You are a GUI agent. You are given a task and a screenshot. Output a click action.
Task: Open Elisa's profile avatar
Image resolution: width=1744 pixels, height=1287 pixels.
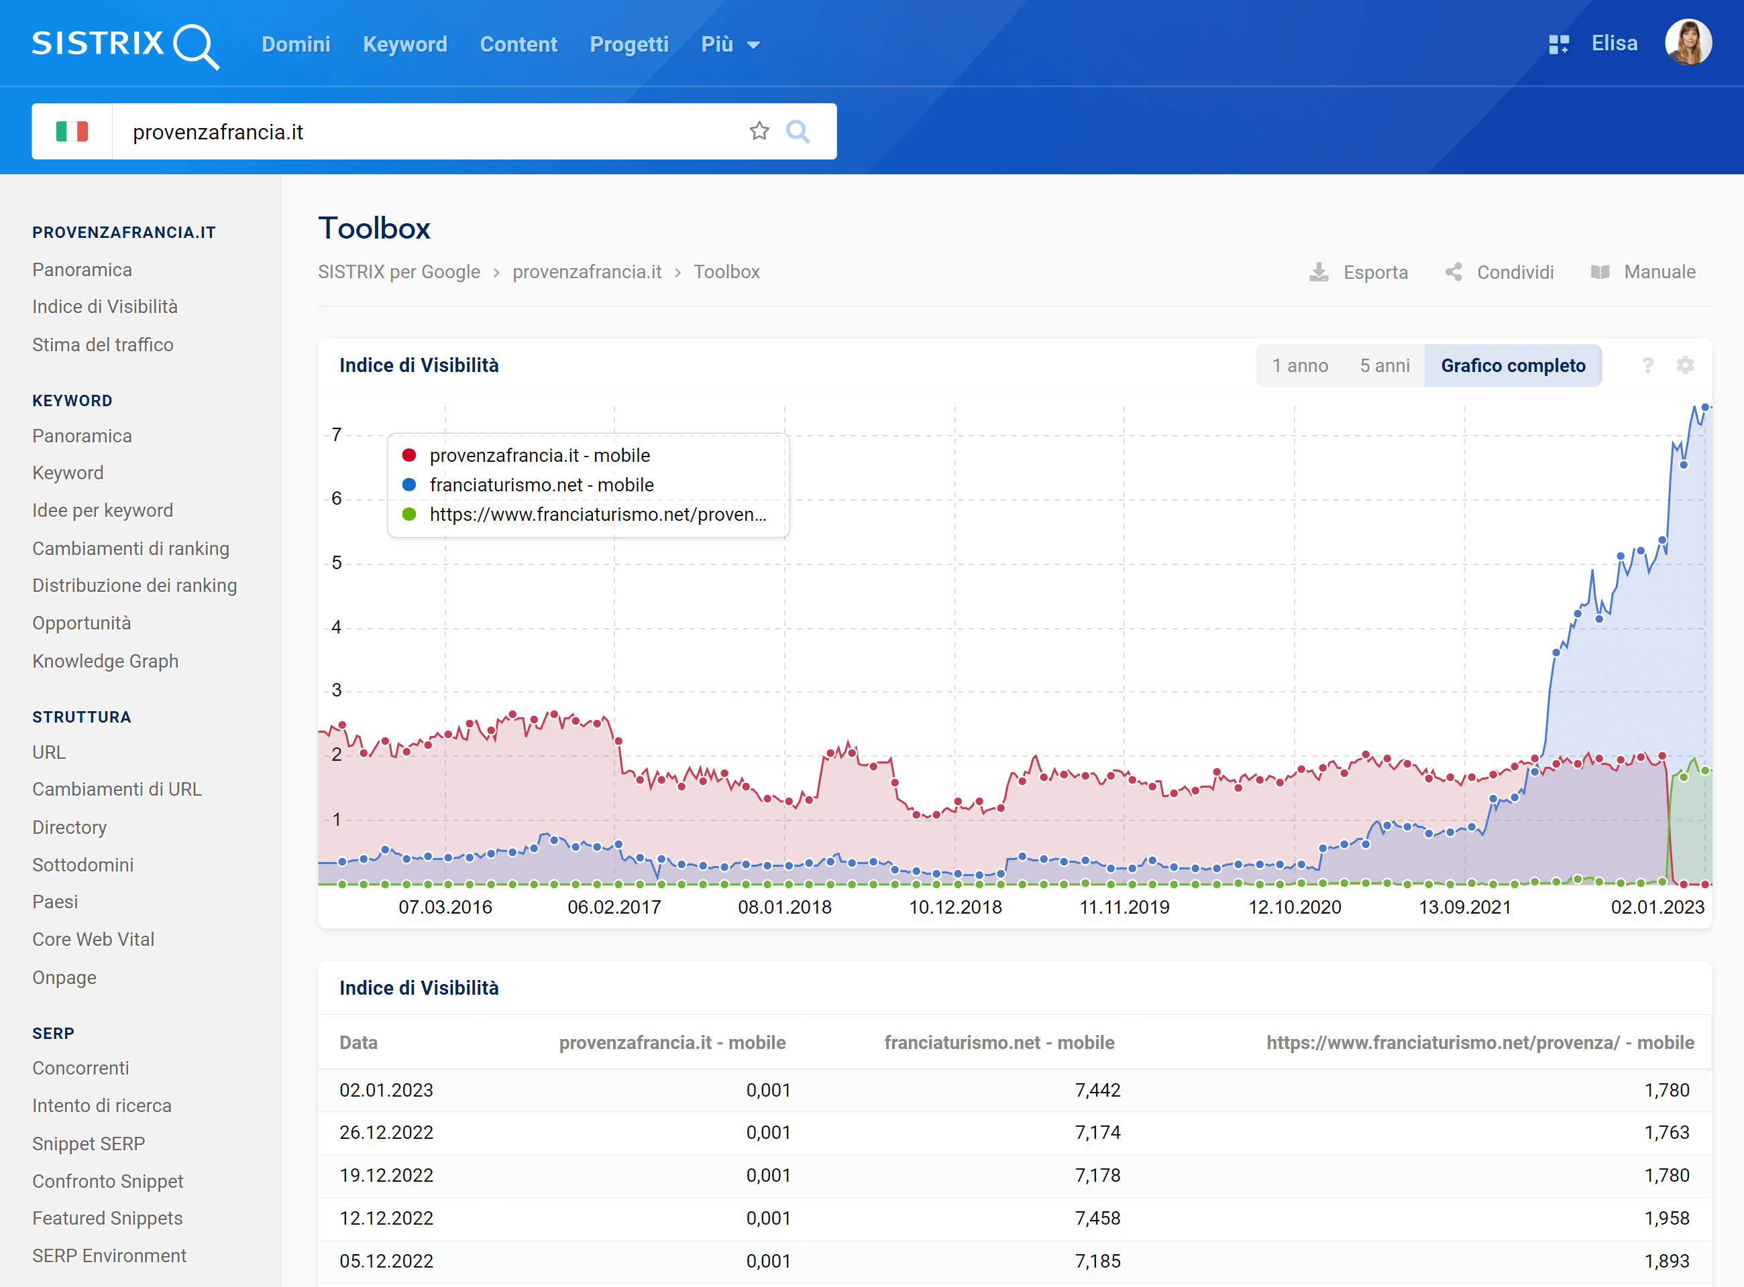coord(1688,43)
